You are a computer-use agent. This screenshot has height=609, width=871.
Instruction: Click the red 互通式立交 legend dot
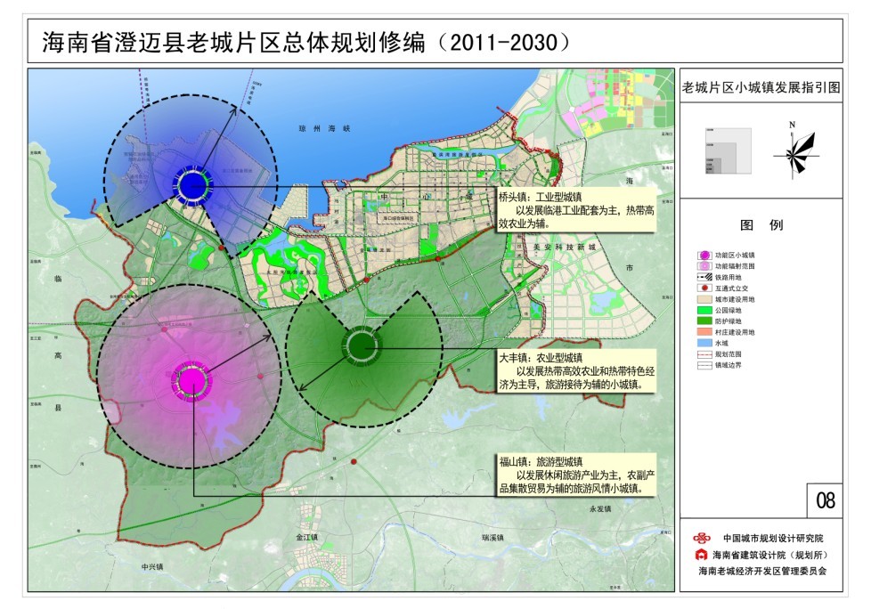coord(704,288)
